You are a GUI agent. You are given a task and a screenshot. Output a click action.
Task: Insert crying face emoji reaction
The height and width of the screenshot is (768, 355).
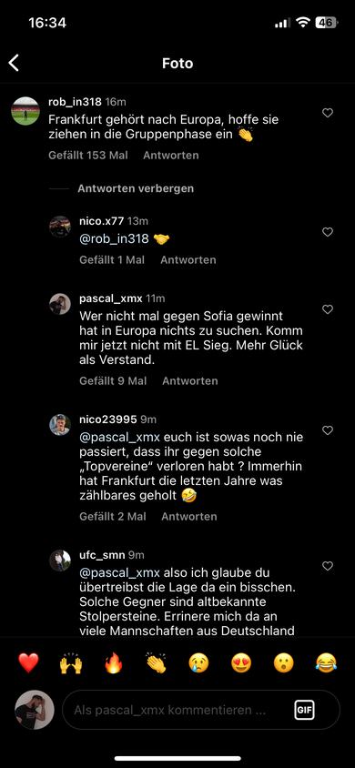point(198,663)
